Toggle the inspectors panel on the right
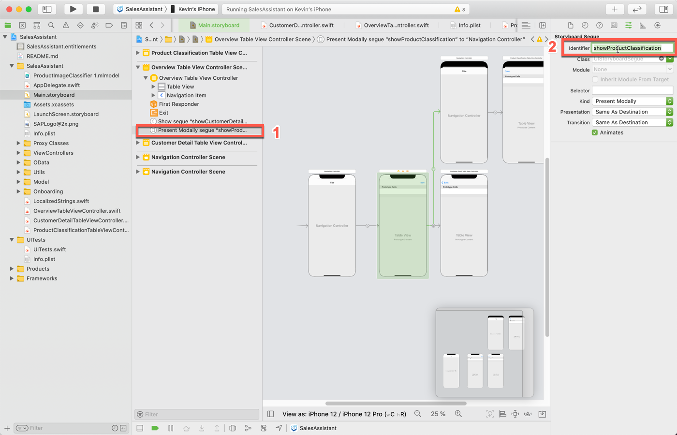 664,9
